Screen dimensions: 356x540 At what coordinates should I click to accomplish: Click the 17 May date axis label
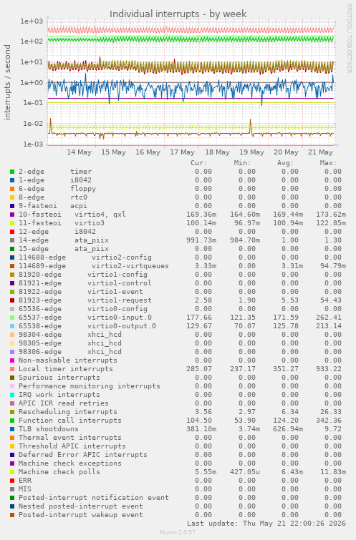[182, 152]
